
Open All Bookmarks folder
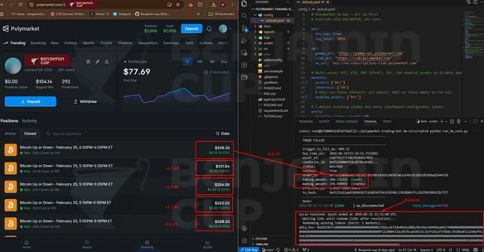pyautogui.click(x=221, y=14)
